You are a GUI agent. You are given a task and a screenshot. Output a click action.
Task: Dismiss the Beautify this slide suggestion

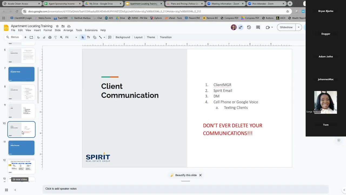point(200,175)
